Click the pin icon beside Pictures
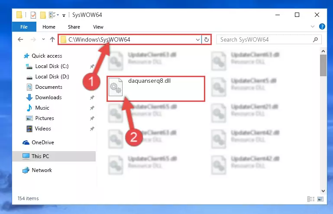Viewport: 333px width, 214px height. point(92,118)
